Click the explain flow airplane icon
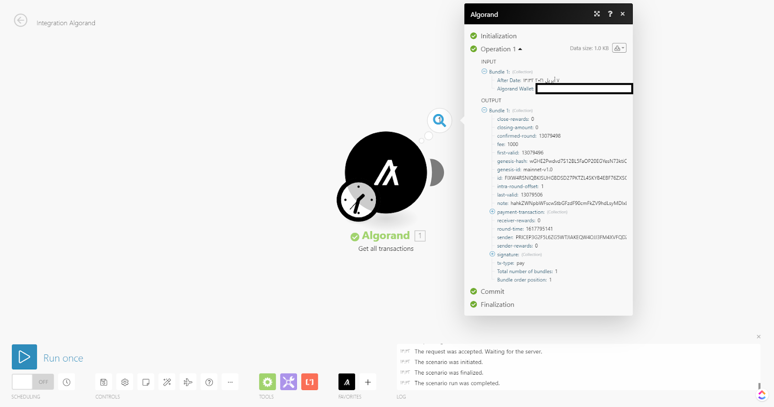The image size is (774, 407). (x=188, y=382)
